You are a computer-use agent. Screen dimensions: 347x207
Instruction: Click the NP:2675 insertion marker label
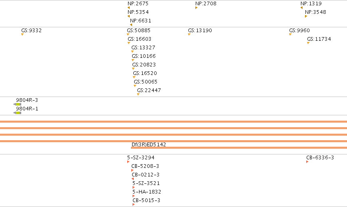click(138, 4)
